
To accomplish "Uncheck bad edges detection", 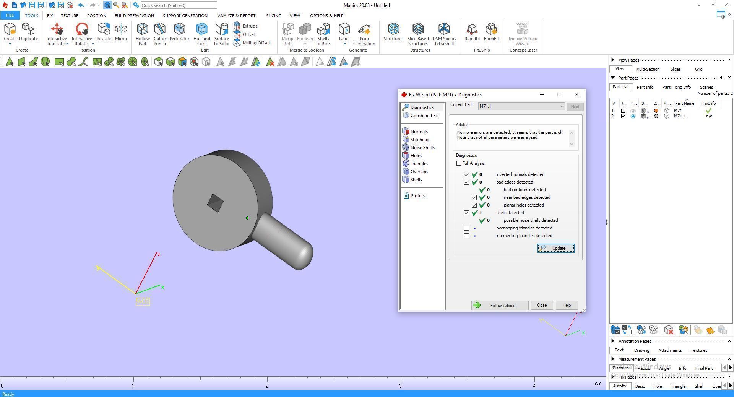I will pyautogui.click(x=466, y=182).
